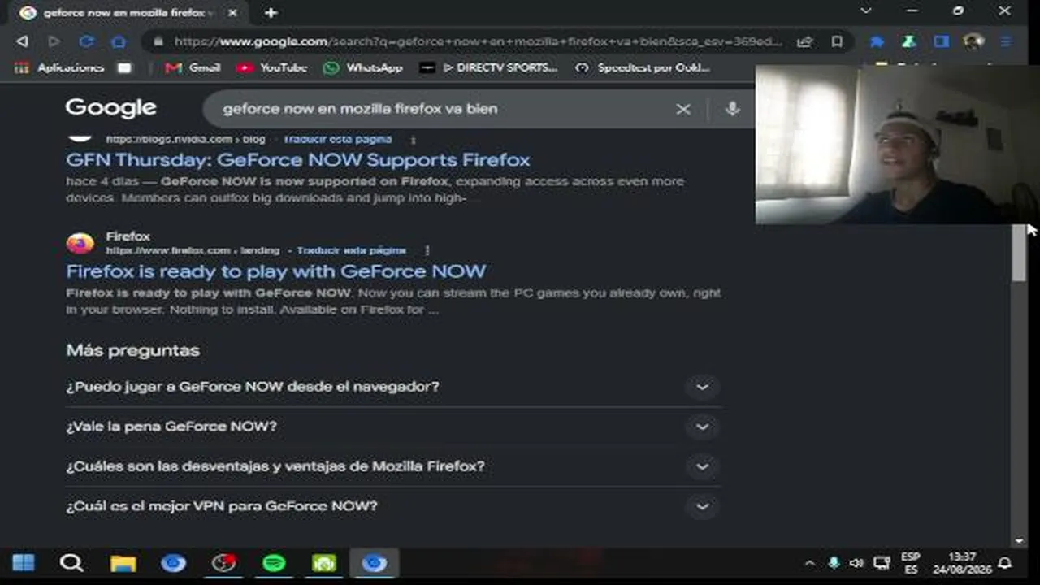The height and width of the screenshot is (585, 1040).
Task: Open the browser home page
Action: (x=119, y=41)
